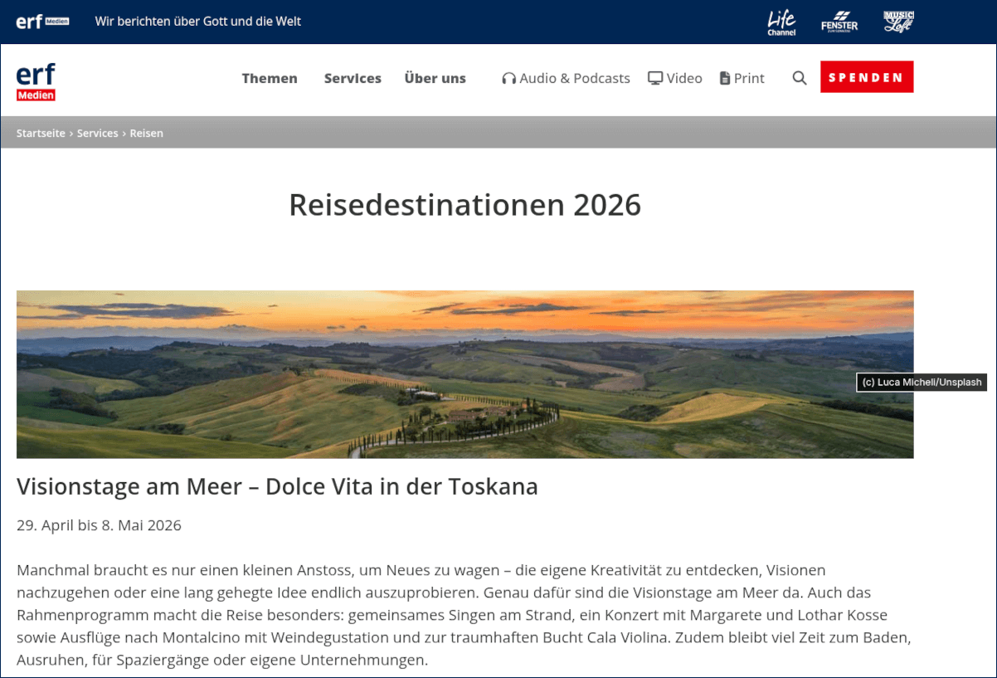
Task: Click the red SPENDEN button
Action: [866, 76]
